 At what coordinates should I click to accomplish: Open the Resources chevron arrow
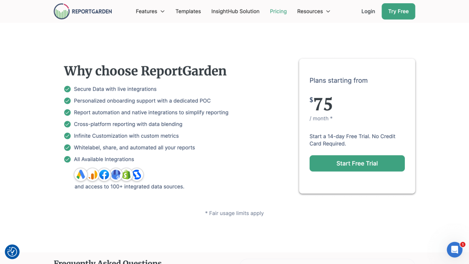(328, 11)
